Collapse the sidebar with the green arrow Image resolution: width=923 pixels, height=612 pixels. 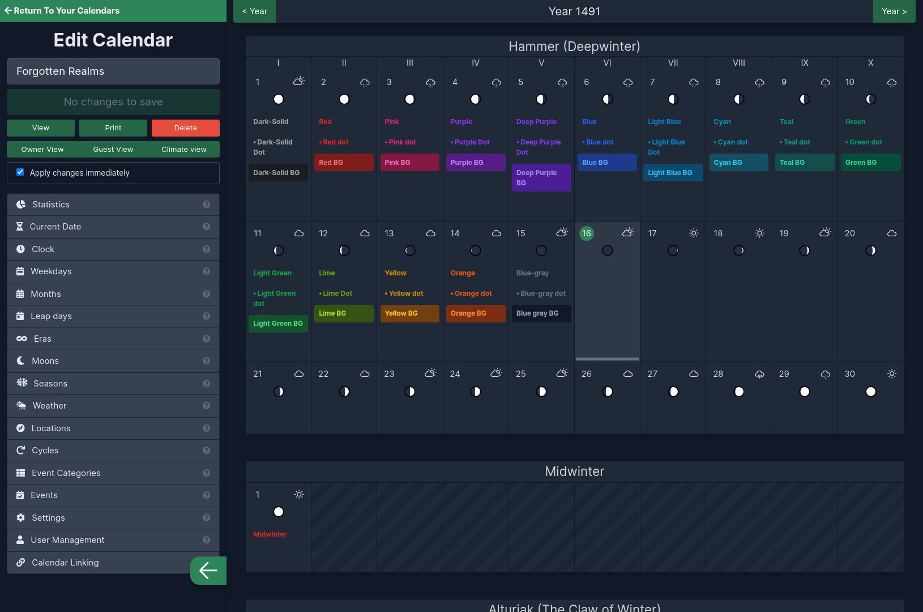point(208,571)
